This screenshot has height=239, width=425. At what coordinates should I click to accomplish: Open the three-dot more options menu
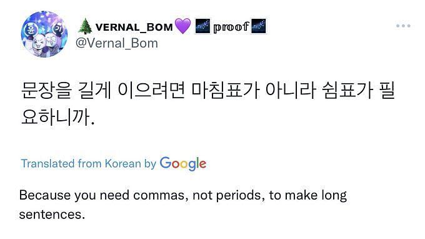pos(403,26)
